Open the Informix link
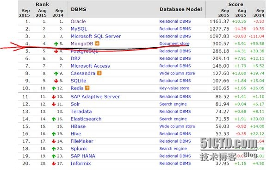The height and width of the screenshot is (170, 266). coord(81,164)
